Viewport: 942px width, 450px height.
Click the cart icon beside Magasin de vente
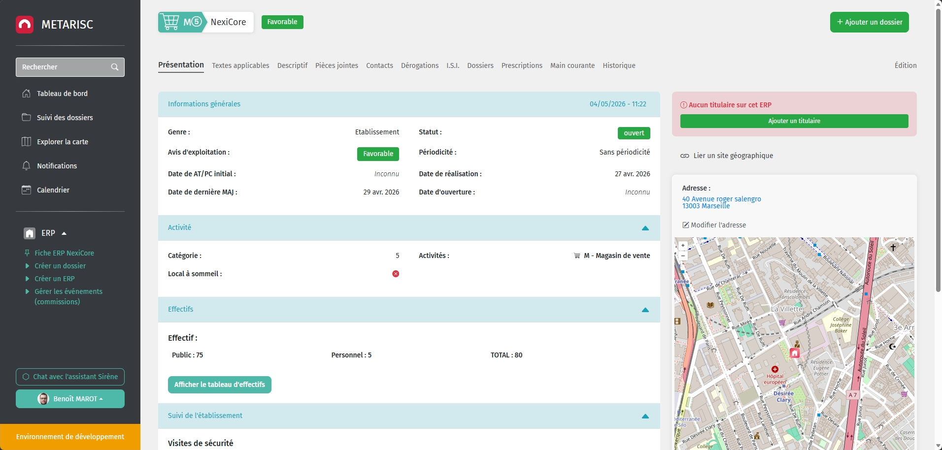[577, 256]
